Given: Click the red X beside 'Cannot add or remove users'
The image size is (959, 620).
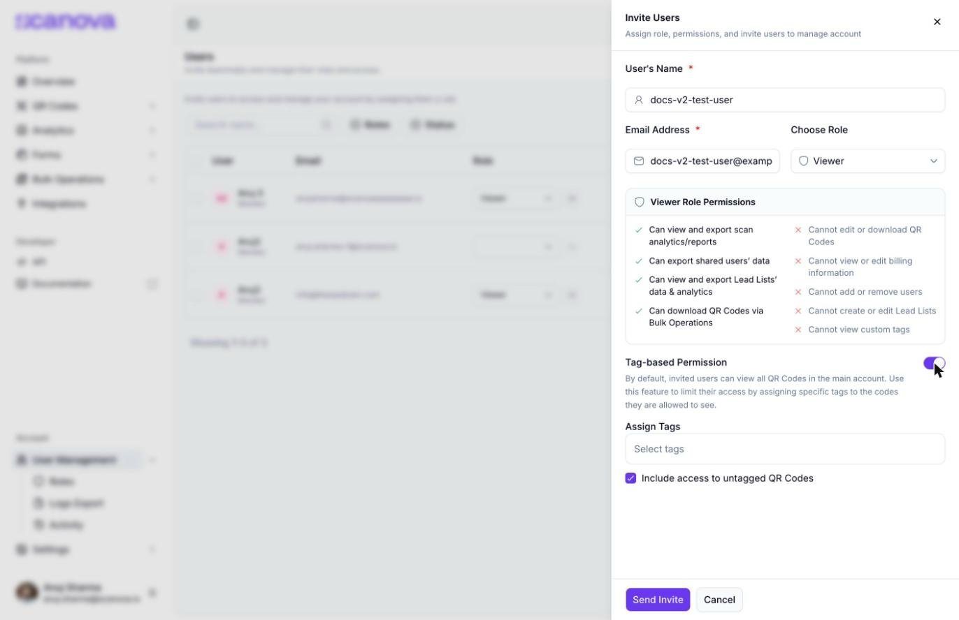Looking at the screenshot, I should [798, 292].
